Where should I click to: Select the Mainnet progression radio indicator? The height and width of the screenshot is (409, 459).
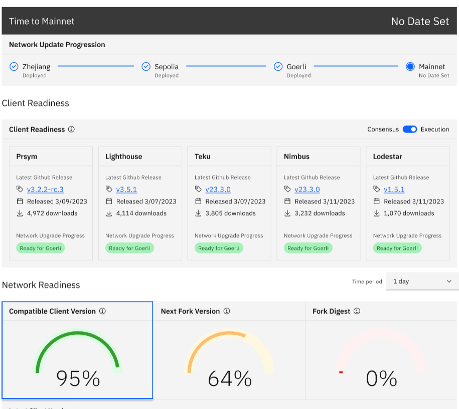click(410, 66)
